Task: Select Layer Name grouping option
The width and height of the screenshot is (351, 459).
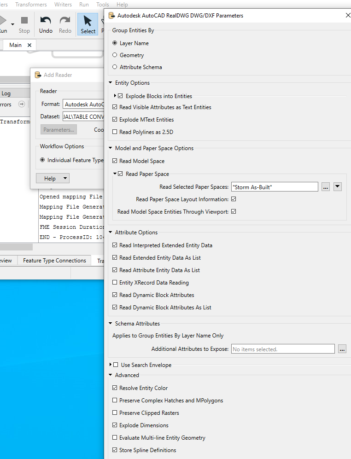Action: [115, 43]
